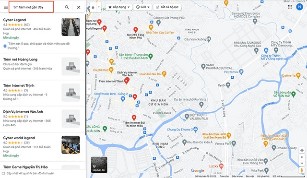Click the Cyber world legend photo thumbnail
This screenshot has width=307, height=178.
[71, 145]
